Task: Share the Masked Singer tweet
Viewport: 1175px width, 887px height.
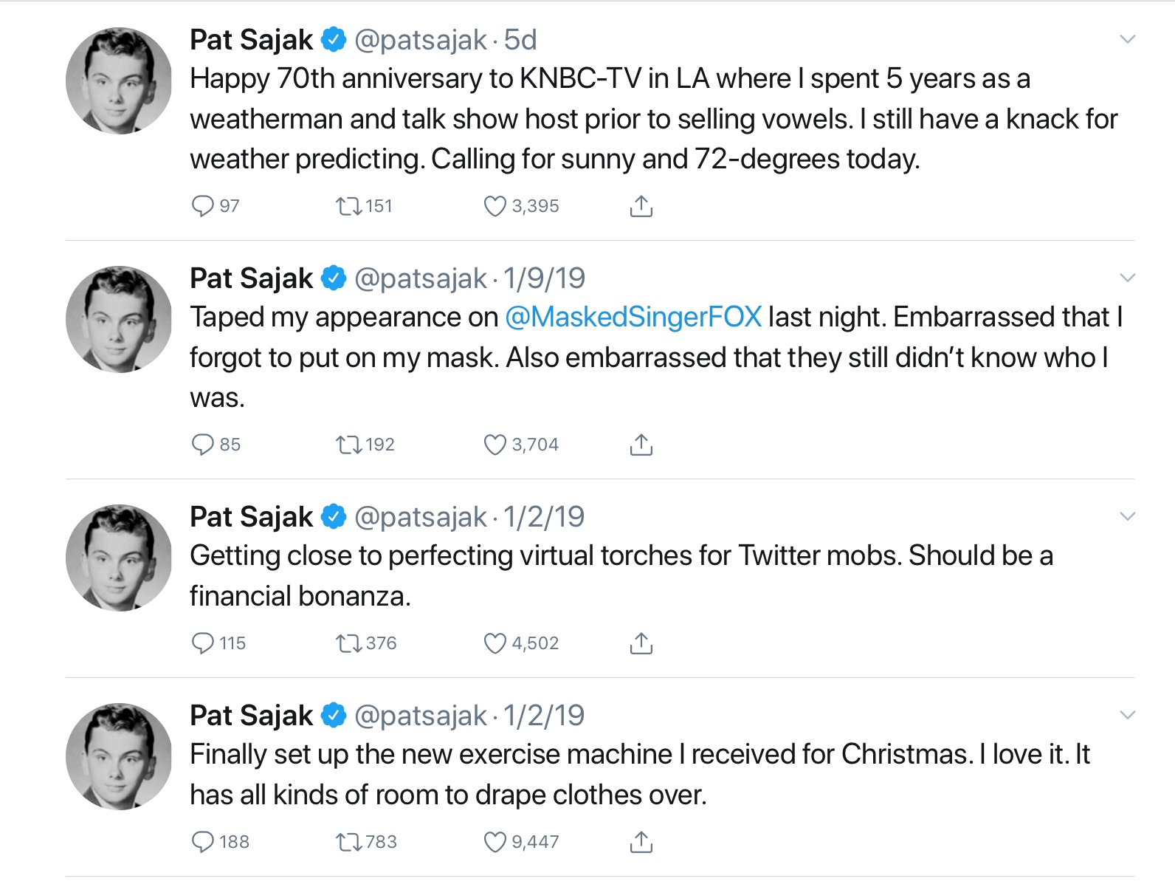Action: (641, 445)
